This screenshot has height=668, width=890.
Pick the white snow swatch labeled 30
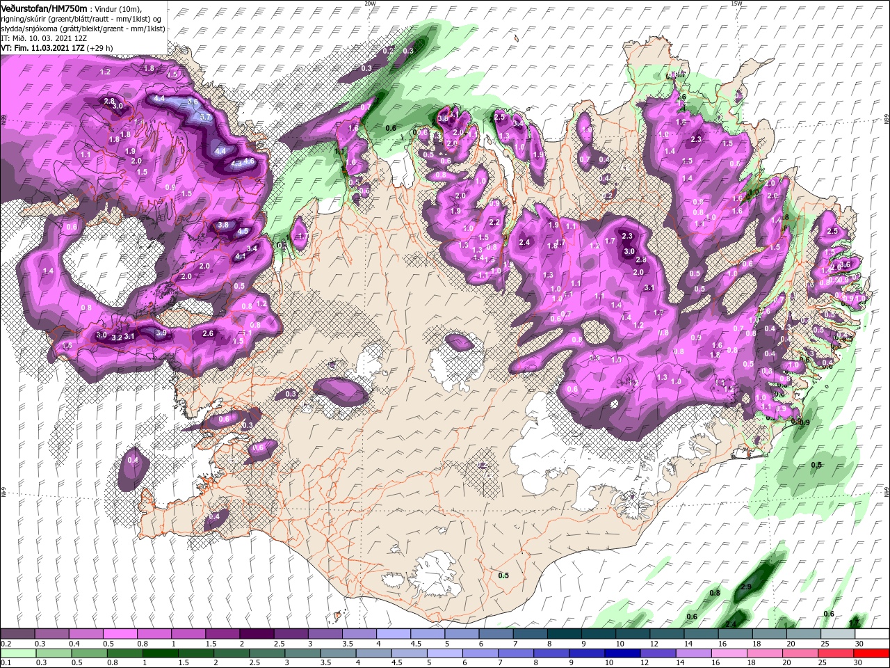(872, 633)
